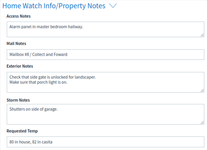Click inside the Exterior Notes text area
Viewport: 207px width, 150px height.
pos(106,82)
